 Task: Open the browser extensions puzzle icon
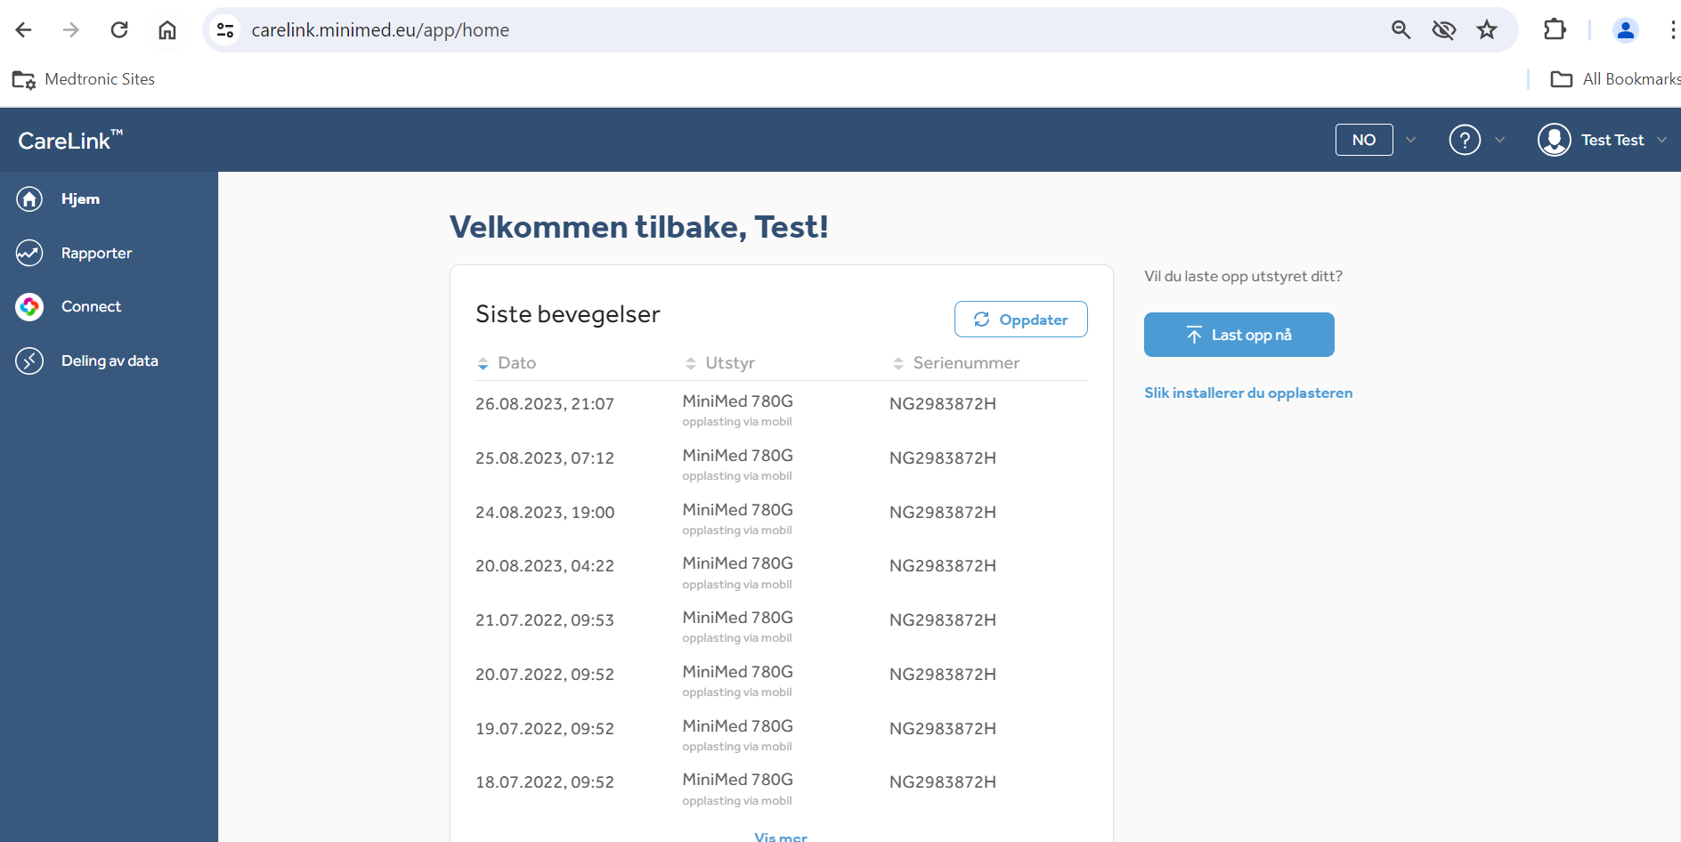pyautogui.click(x=1555, y=30)
